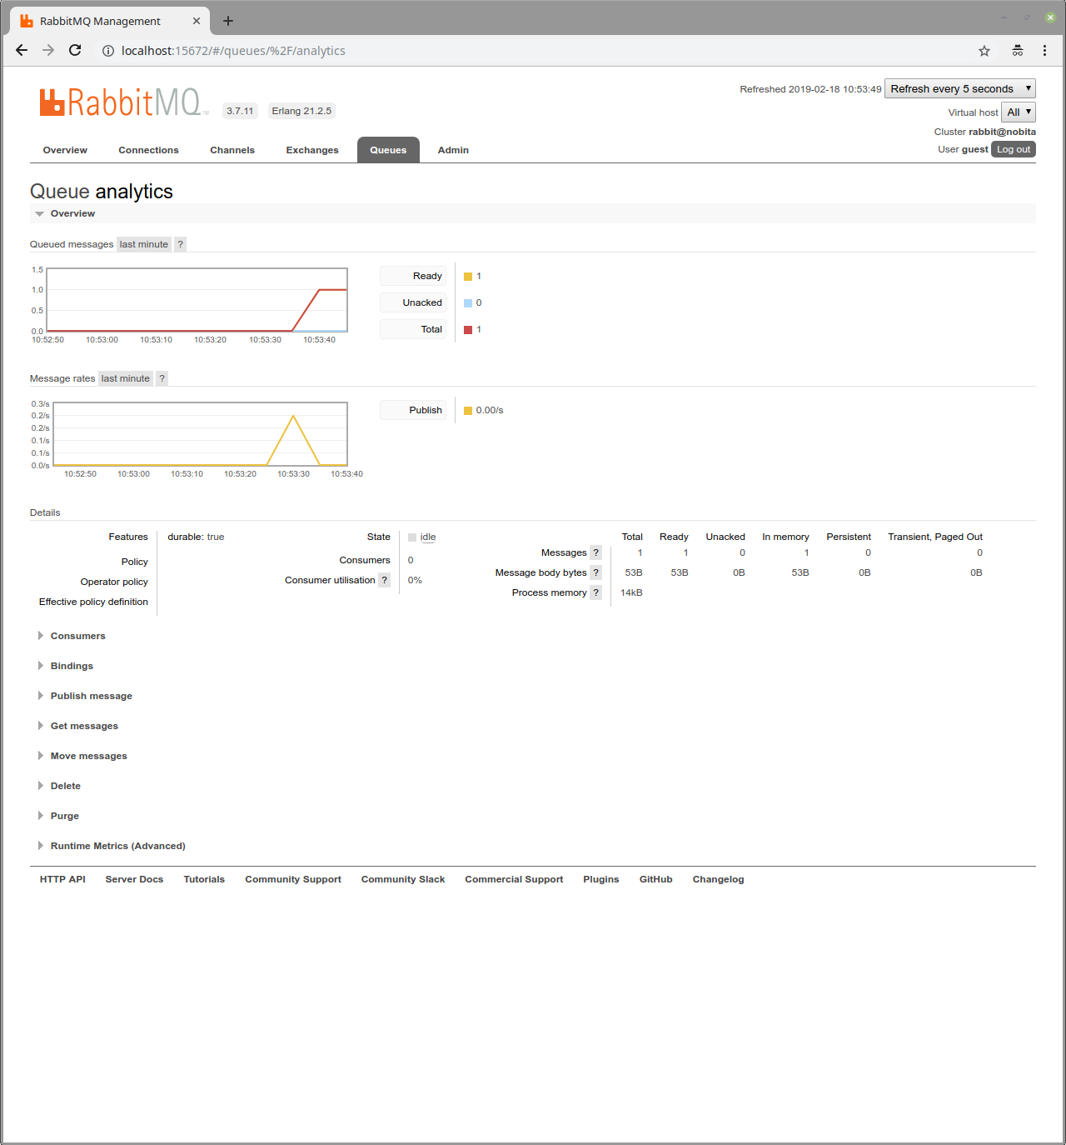The image size is (1066, 1145).
Task: Click the idle state label
Action: 428,537
